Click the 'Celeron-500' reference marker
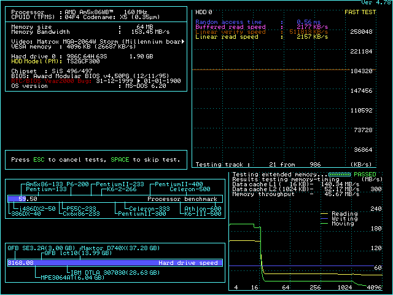The height and width of the screenshot is (295, 393). click(190, 189)
